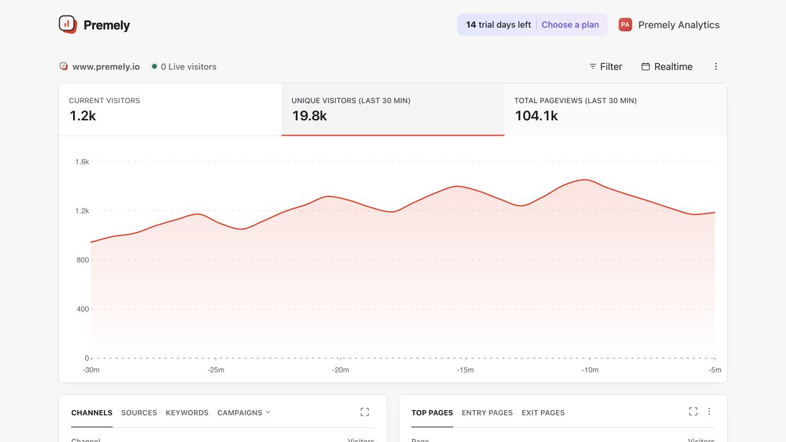This screenshot has width=786, height=442.
Task: Switch to the Exit Pages tab
Action: click(x=543, y=413)
